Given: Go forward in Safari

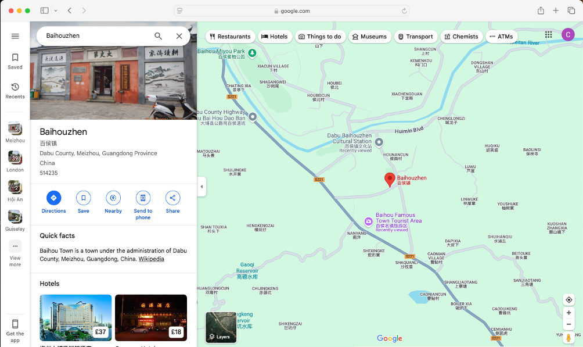Looking at the screenshot, I should tap(84, 11).
